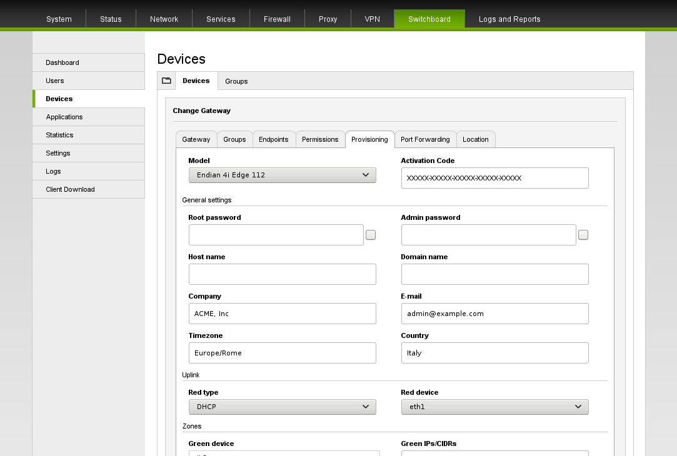Click the E-mail input field

click(x=494, y=314)
